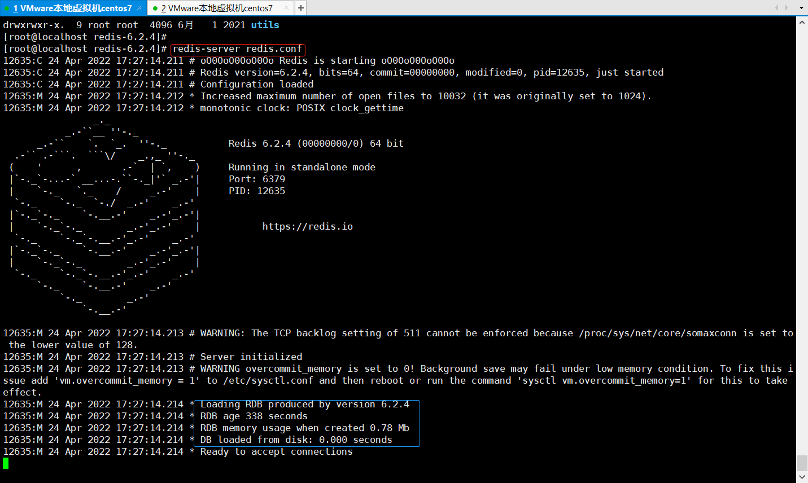Image resolution: width=808 pixels, height=483 pixels.
Task: Click the green cursor block at the prompt
Action: point(6,463)
